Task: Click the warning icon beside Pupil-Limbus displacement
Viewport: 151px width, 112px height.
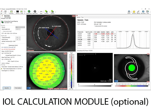Action: coord(2,69)
